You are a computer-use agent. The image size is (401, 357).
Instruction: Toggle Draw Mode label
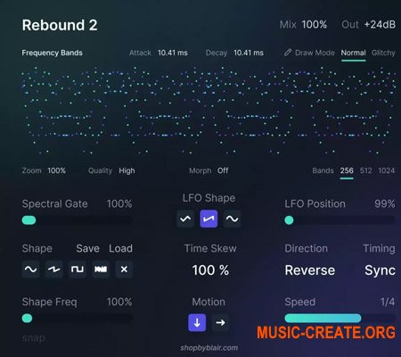(x=315, y=53)
